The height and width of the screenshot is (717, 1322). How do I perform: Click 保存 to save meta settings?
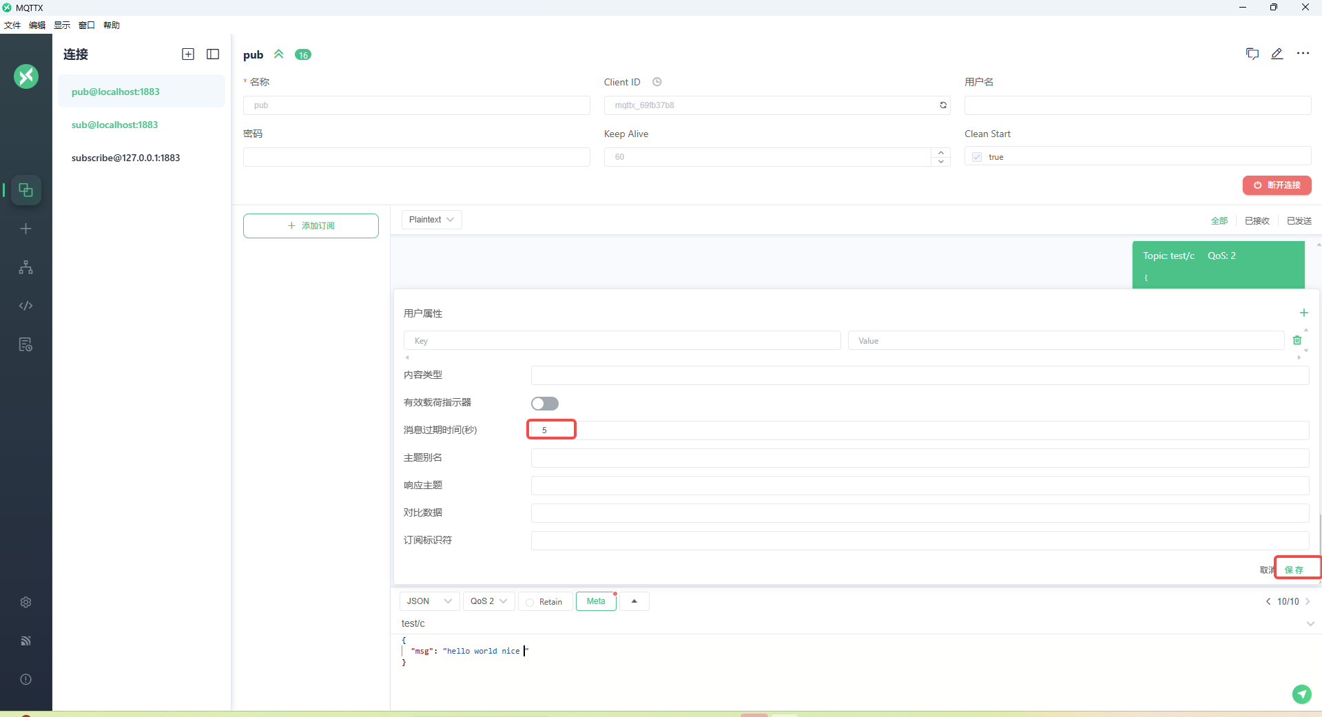pos(1294,570)
